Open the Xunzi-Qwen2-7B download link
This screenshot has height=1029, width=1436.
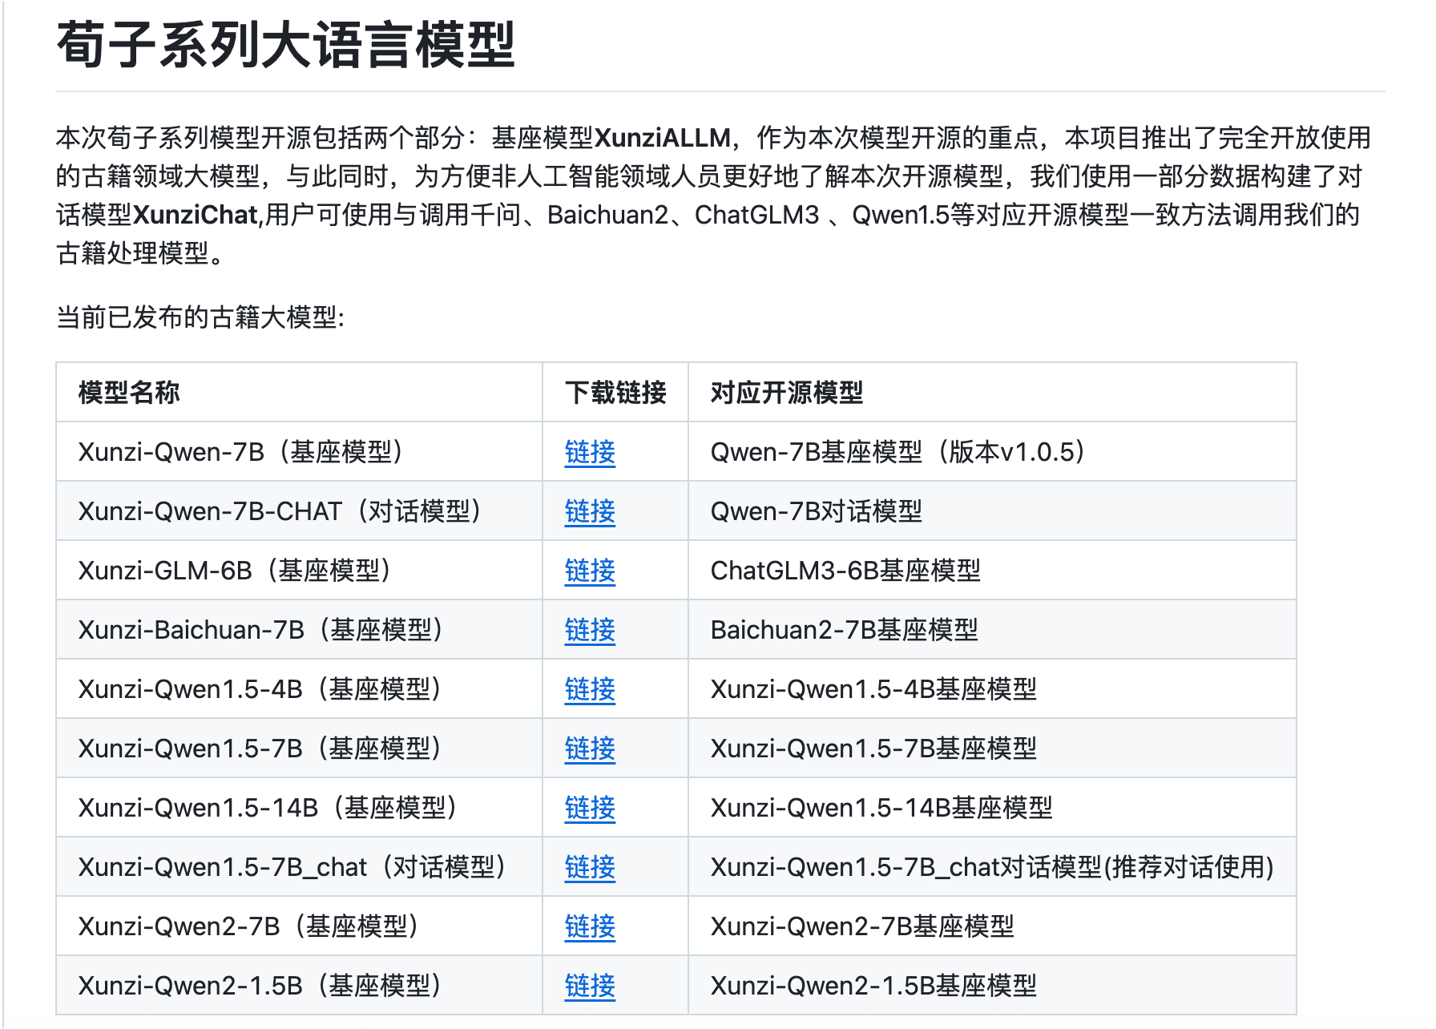pyautogui.click(x=589, y=926)
